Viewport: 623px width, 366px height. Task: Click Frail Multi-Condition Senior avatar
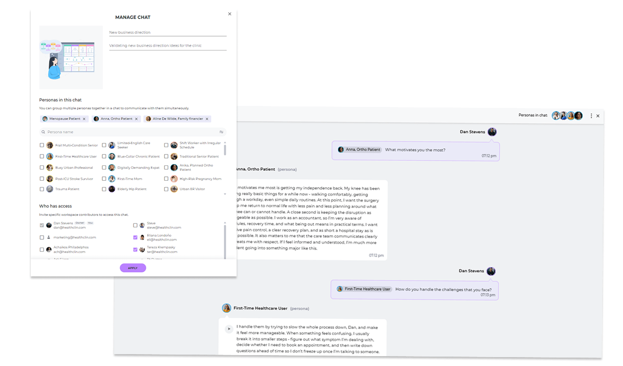click(50, 145)
